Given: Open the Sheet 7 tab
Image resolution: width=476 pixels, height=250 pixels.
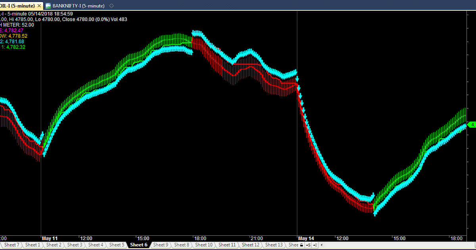Looking at the screenshot, I should 12,245.
